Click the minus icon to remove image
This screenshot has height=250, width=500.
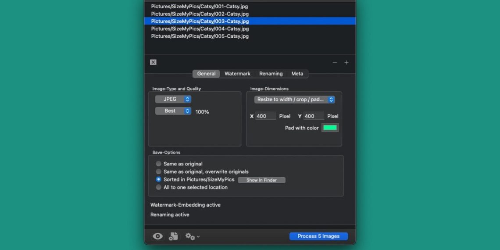335,63
